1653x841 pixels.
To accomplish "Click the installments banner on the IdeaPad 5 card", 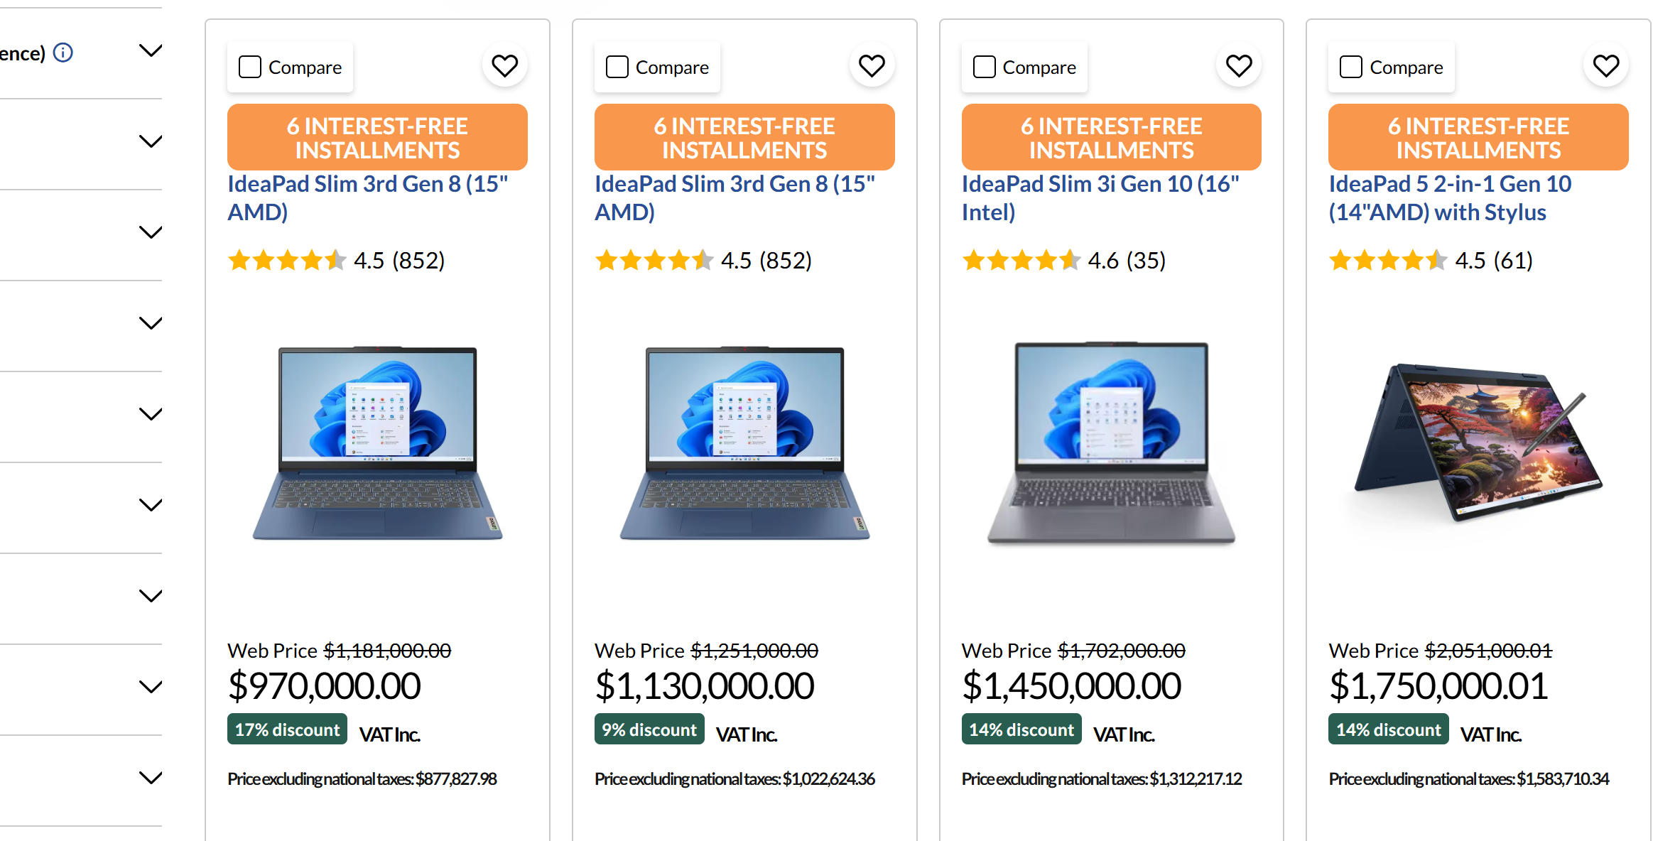I will 1478,137.
